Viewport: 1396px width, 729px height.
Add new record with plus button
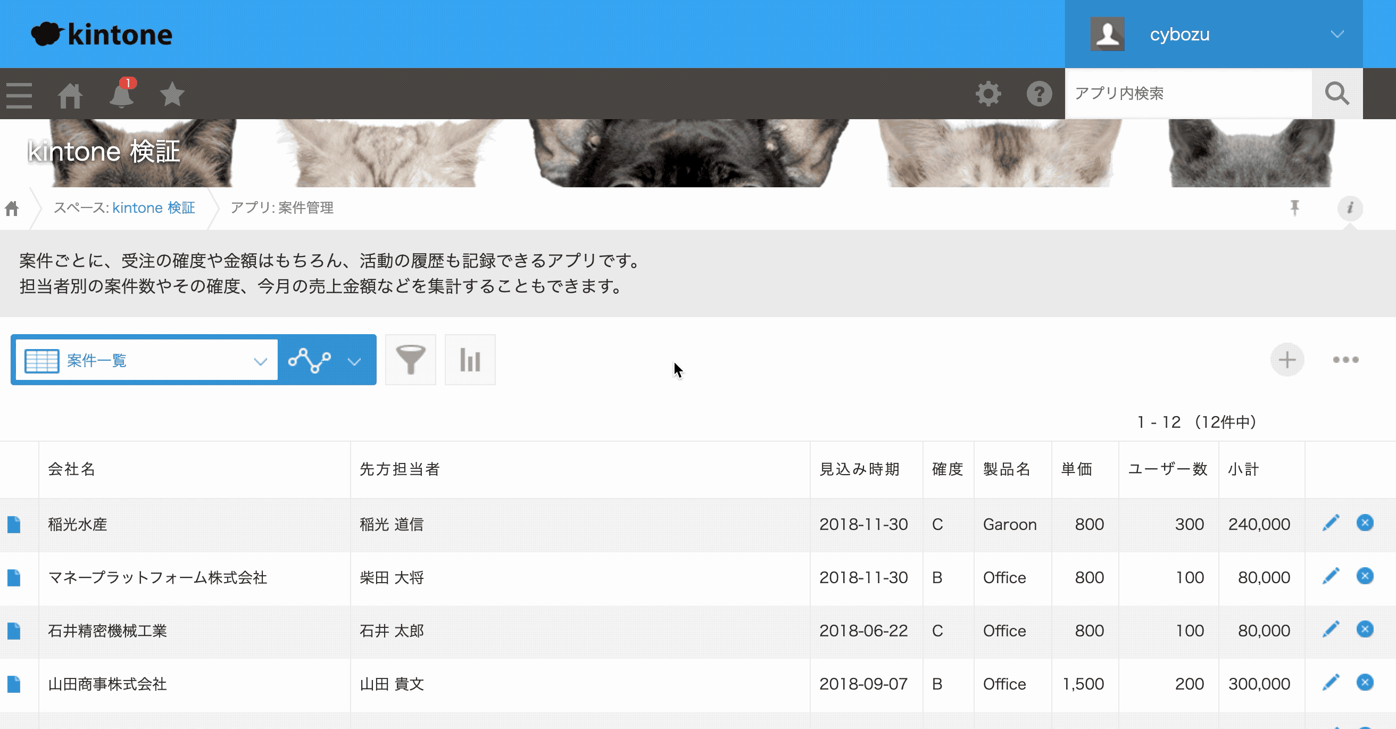coord(1287,360)
